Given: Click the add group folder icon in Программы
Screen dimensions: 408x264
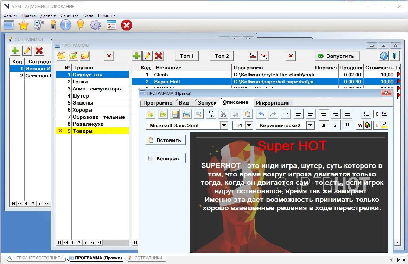Looking at the screenshot, I should [62, 56].
